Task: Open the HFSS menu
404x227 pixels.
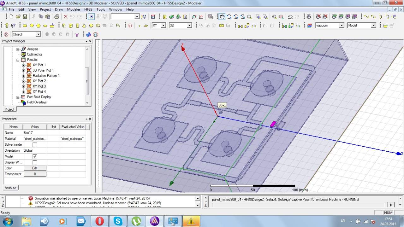Action: coord(88,9)
